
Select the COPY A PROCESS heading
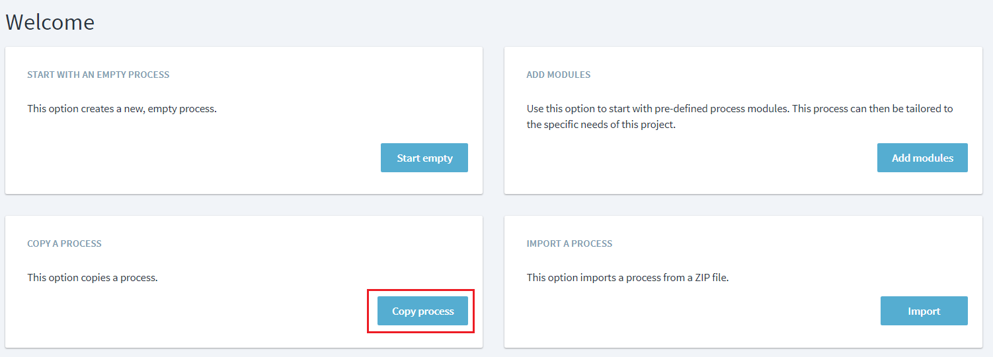click(64, 243)
